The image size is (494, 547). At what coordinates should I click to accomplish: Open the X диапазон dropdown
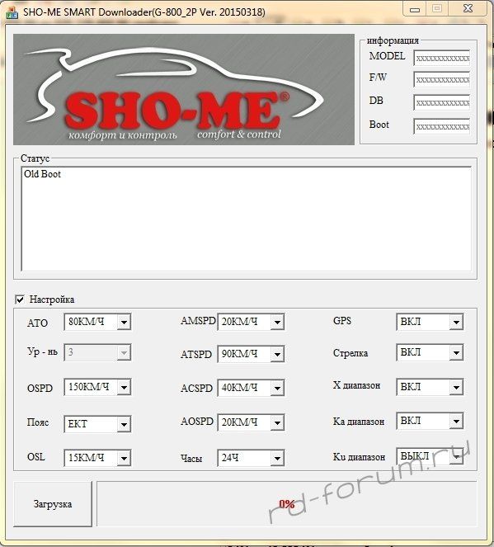[x=430, y=387]
